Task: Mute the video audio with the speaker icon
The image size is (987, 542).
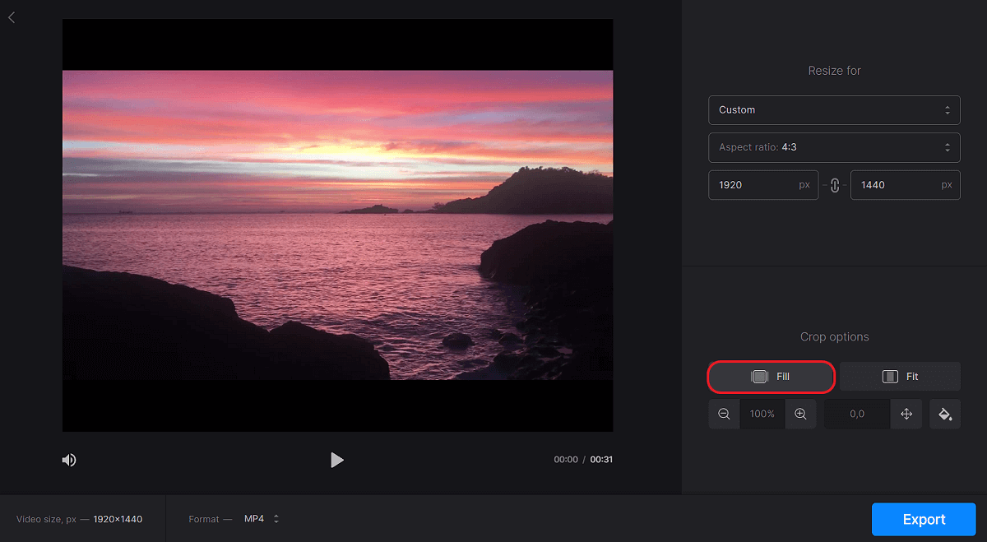Action: (69, 460)
